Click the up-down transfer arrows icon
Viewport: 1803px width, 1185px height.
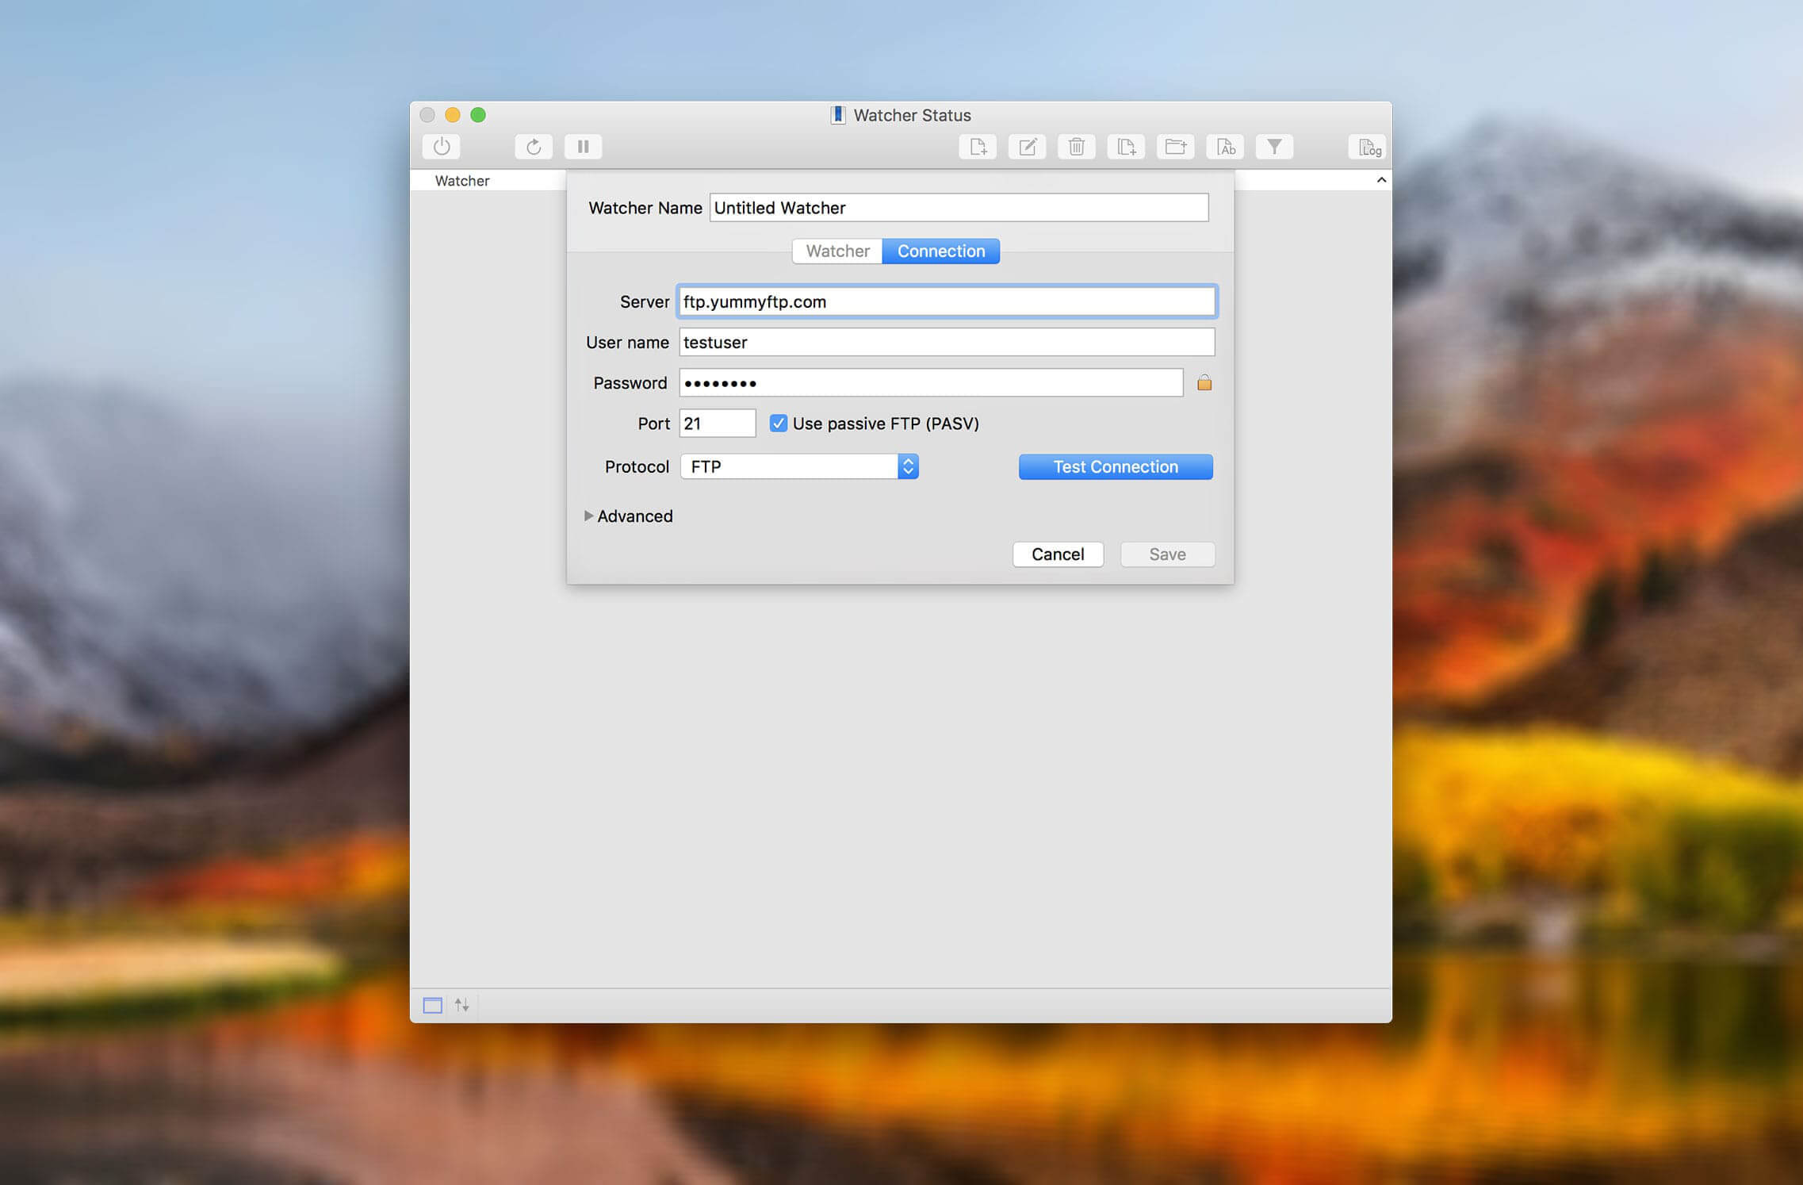click(462, 1006)
